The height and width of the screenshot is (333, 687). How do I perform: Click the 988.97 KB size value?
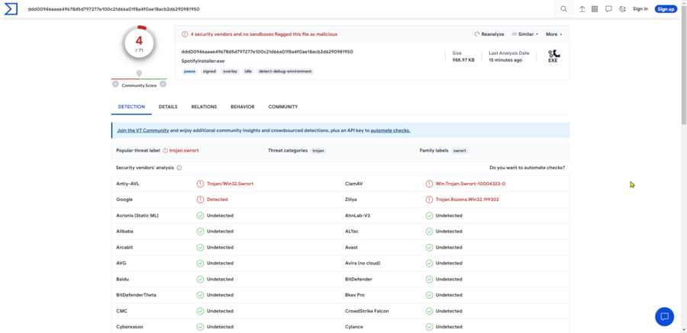(463, 60)
